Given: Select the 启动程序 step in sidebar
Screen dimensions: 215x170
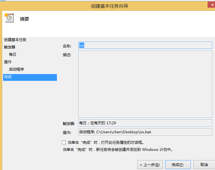Looking at the screenshot, I should coord(16,69).
